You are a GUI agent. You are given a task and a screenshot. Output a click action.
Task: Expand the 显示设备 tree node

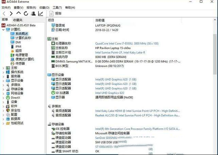pos(3,81)
